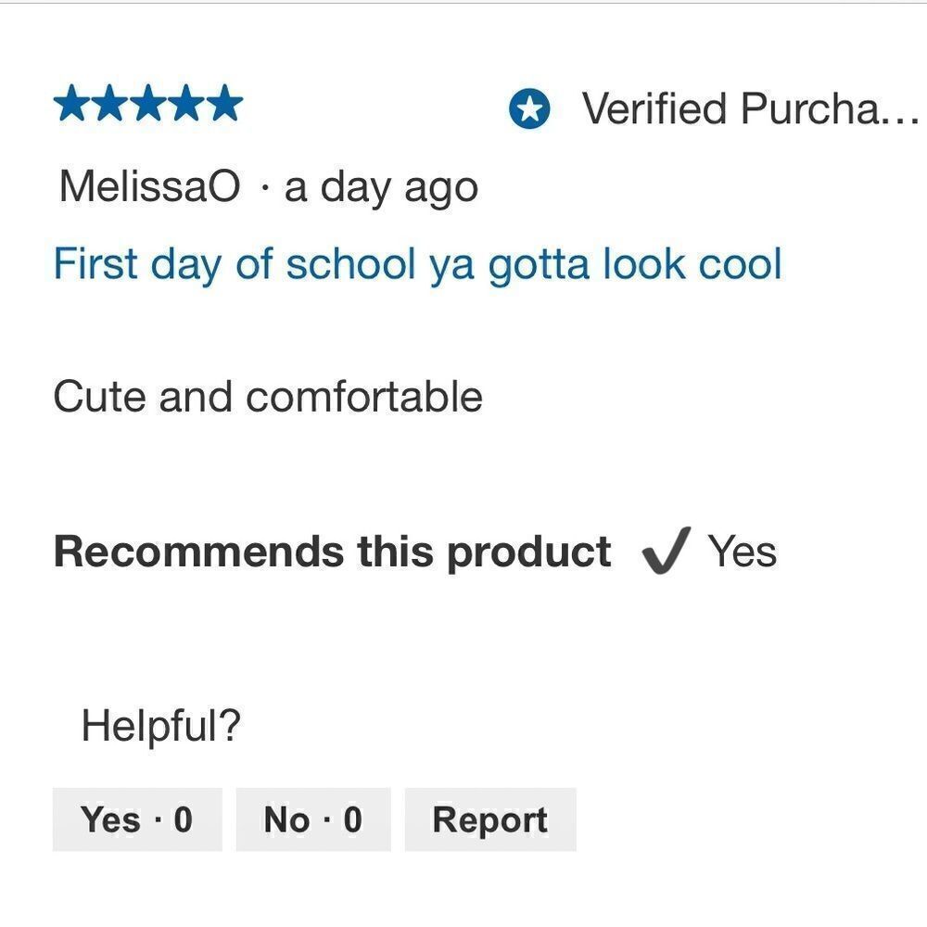Viewport: 927px width, 927px height.
Task: Click the 'Cute and comfortable' review text
Action: pos(268,396)
